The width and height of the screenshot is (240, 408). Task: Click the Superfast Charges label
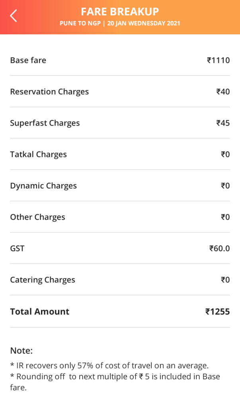tap(45, 123)
